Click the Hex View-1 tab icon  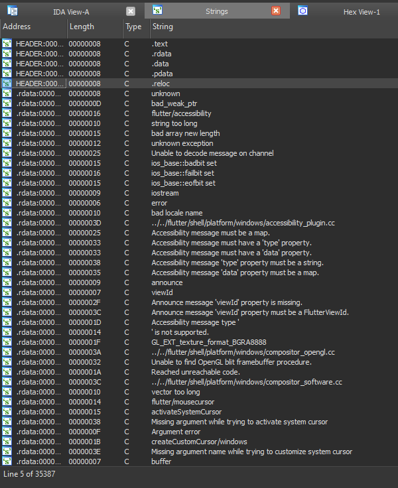pos(302,11)
